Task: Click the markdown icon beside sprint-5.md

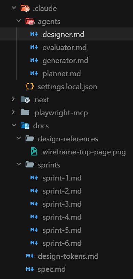Action: click(34, 230)
